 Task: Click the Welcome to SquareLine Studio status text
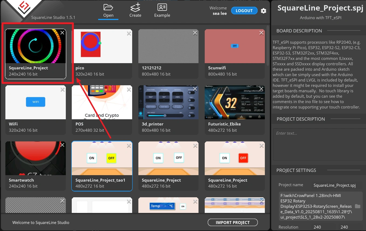[41, 223]
